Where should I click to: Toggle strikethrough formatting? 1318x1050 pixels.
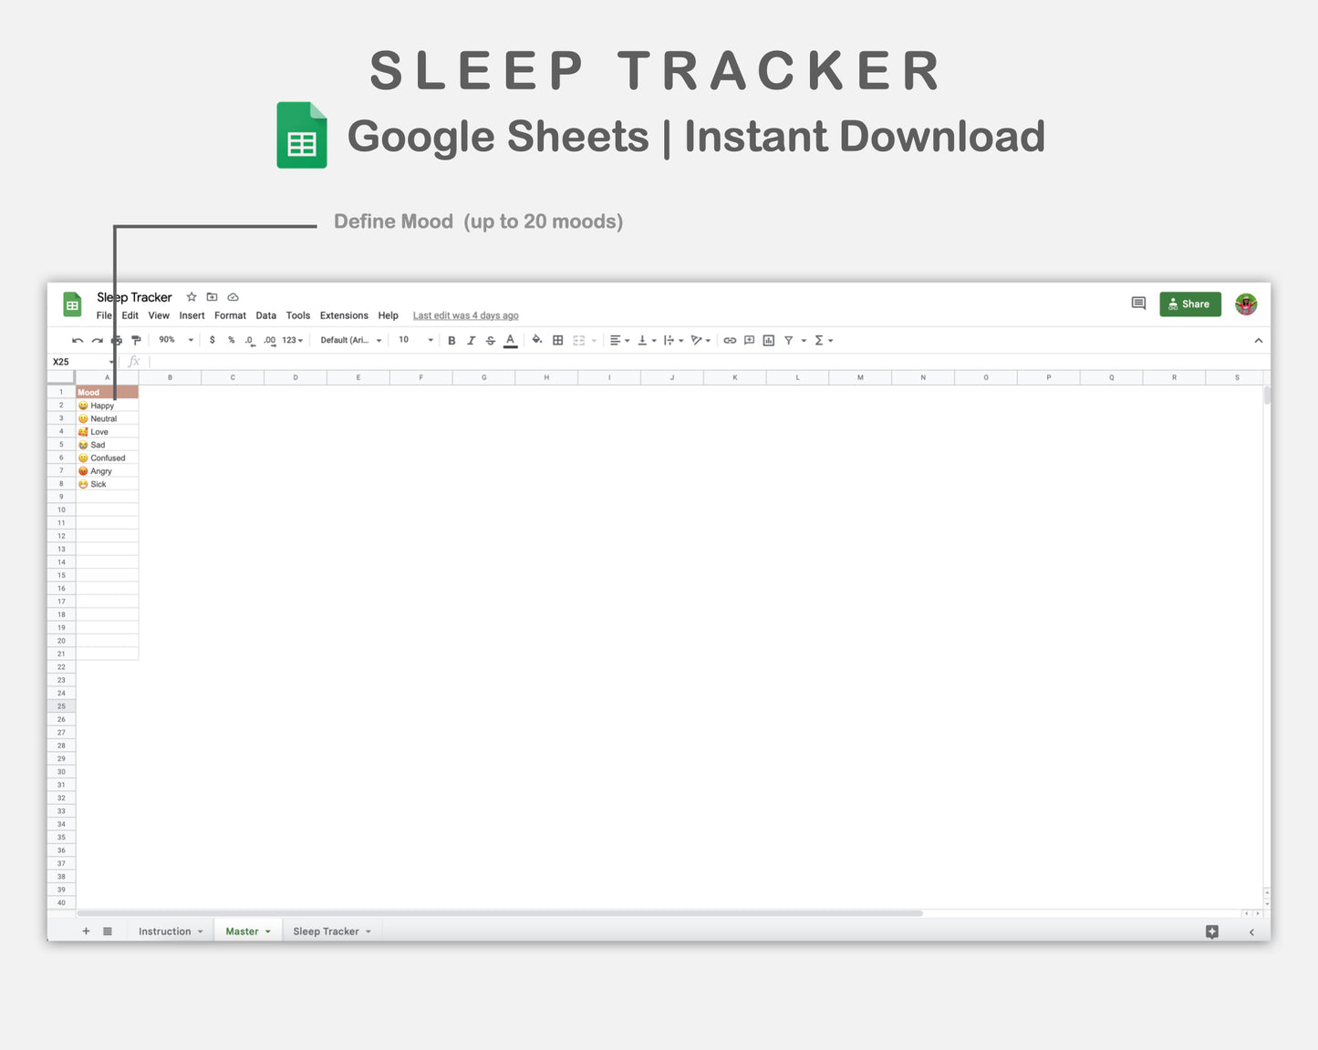pyautogui.click(x=491, y=340)
